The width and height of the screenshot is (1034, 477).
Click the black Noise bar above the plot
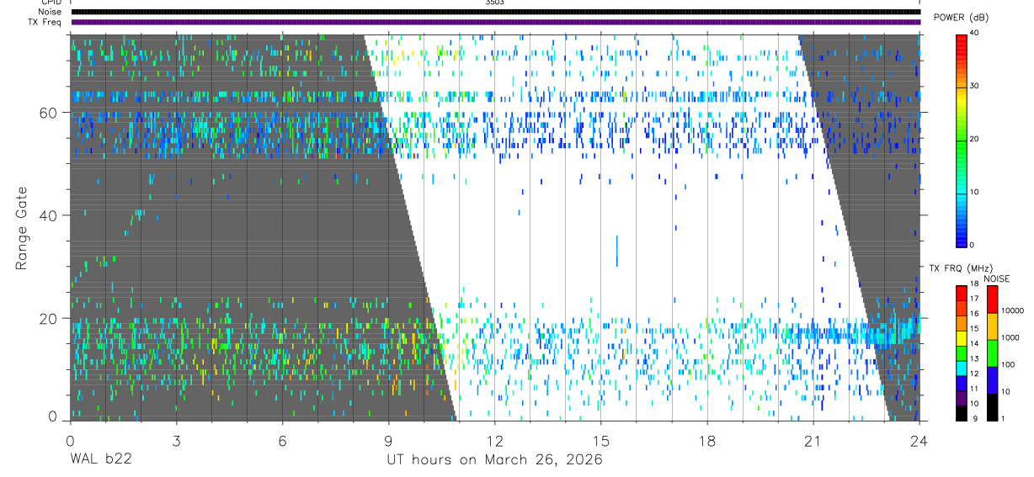tap(495, 12)
